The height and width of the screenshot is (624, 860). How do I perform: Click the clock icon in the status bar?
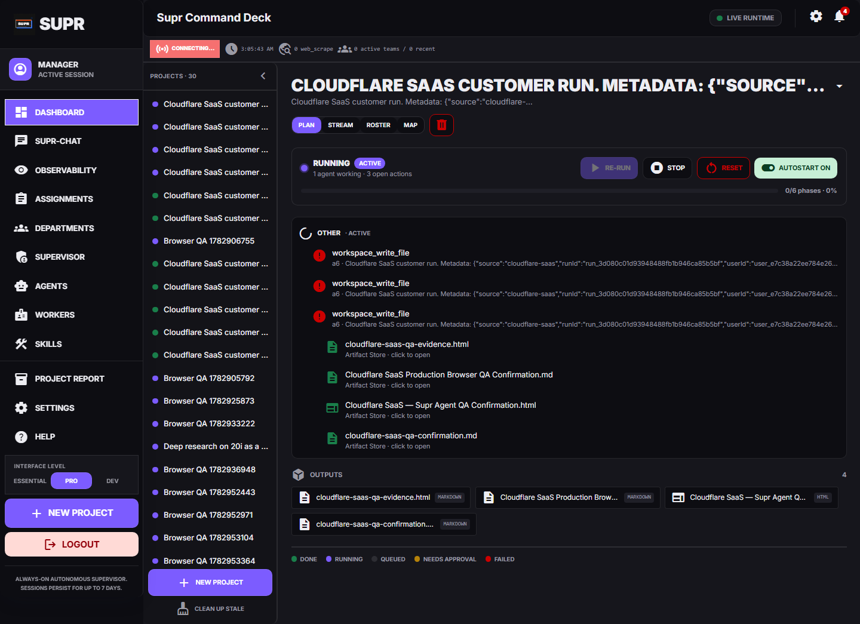[231, 49]
